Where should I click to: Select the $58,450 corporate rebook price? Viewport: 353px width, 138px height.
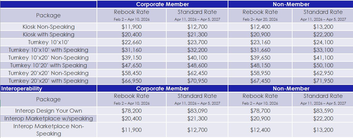131,73
